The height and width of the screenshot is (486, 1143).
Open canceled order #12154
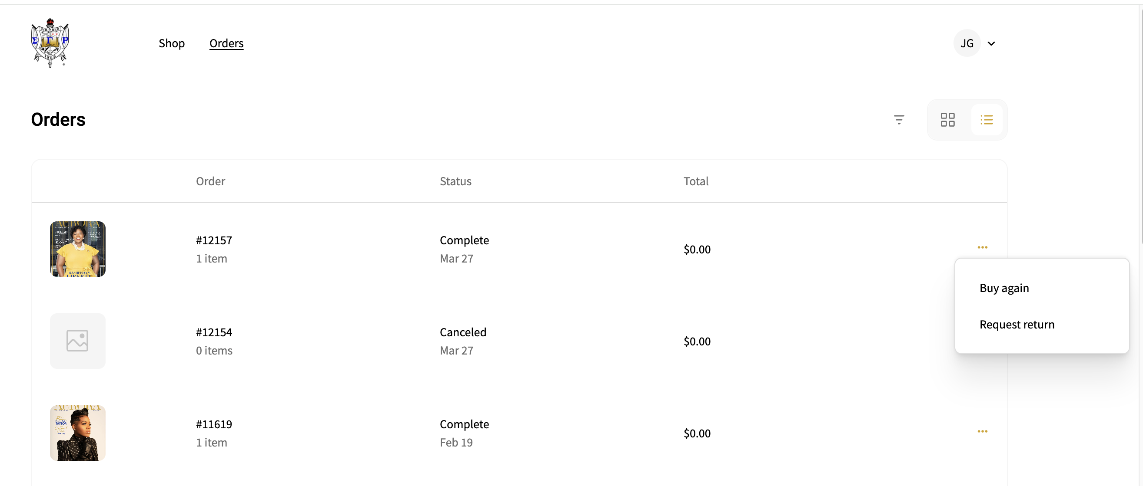click(214, 332)
